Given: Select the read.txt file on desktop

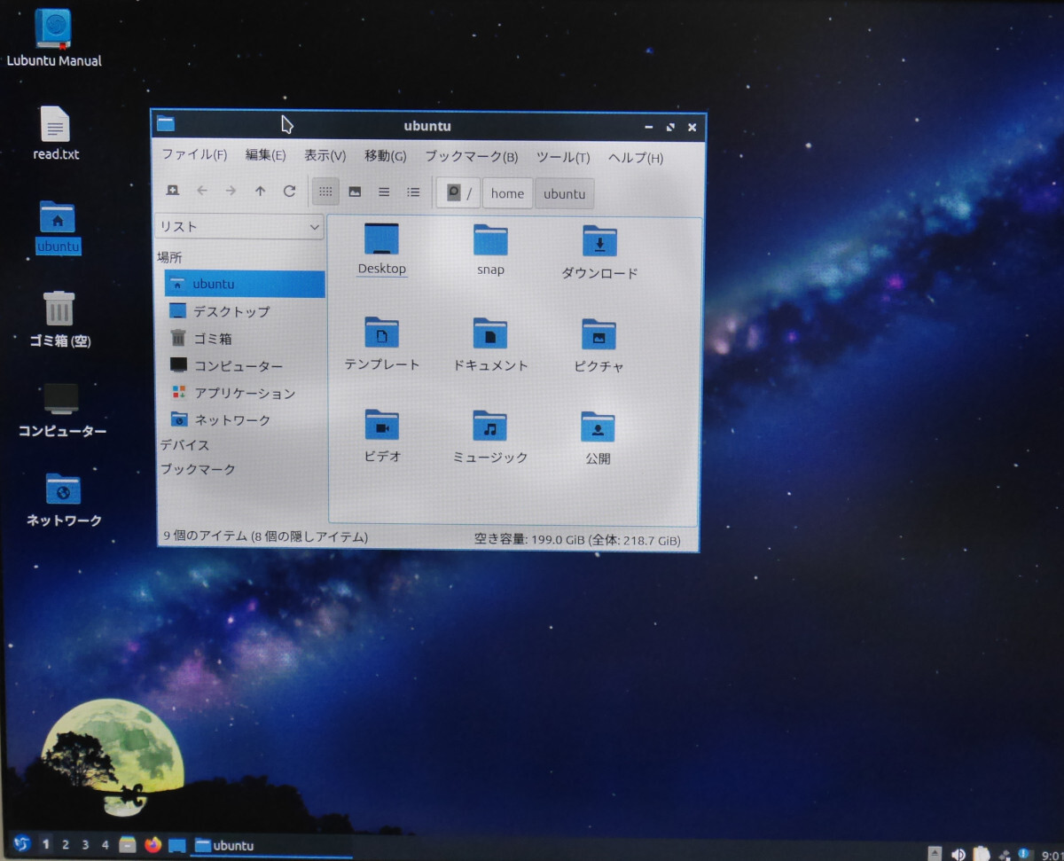Looking at the screenshot, I should tap(56, 134).
